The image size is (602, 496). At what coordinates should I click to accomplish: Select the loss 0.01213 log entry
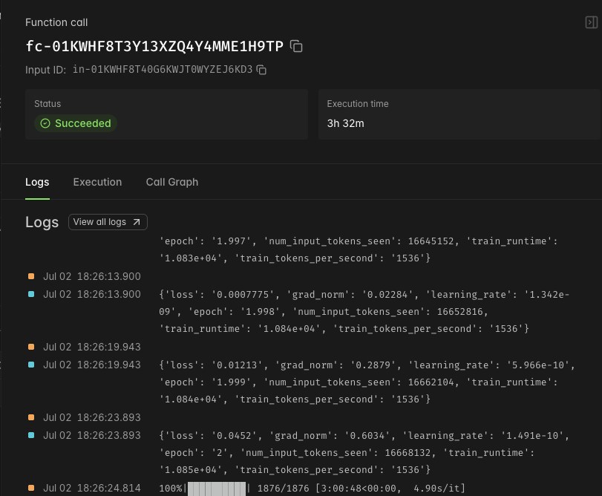point(367,382)
